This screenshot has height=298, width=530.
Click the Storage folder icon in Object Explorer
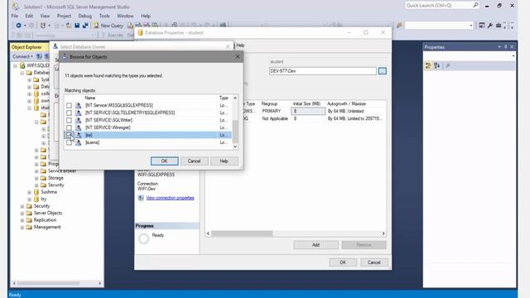pyautogui.click(x=43, y=178)
